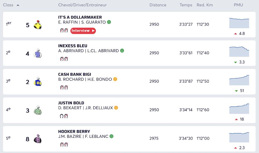The width and height of the screenshot is (259, 153).
Task: Click the PMU column header
Action: tap(238, 5)
